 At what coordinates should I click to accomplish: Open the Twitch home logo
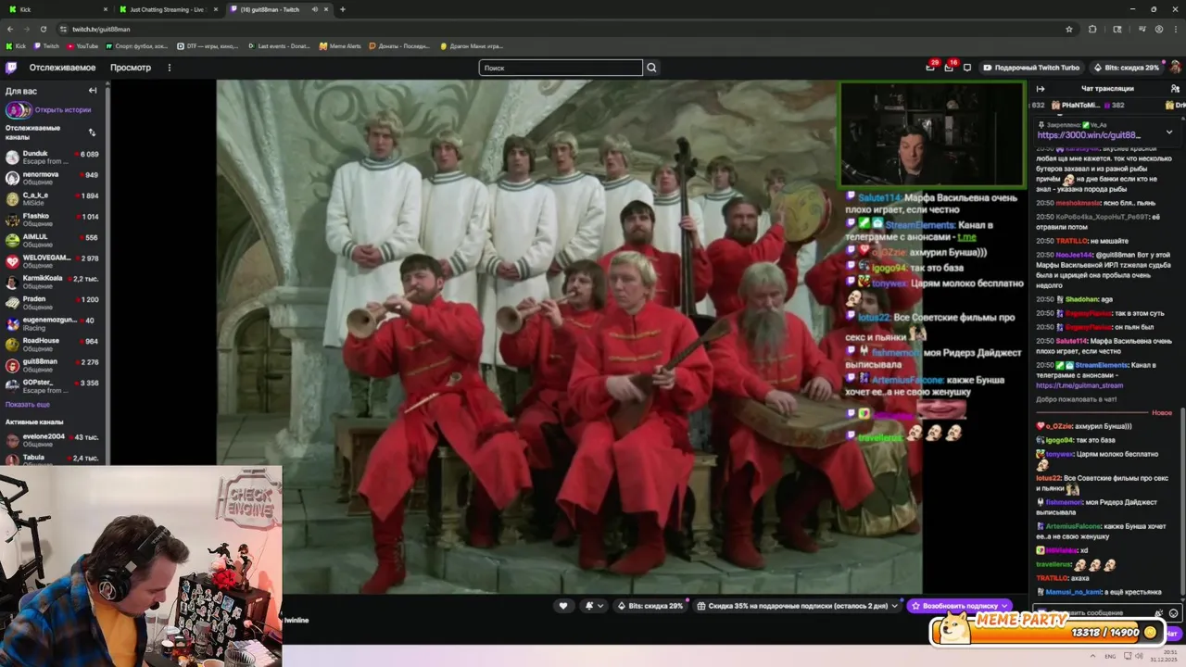[11, 68]
